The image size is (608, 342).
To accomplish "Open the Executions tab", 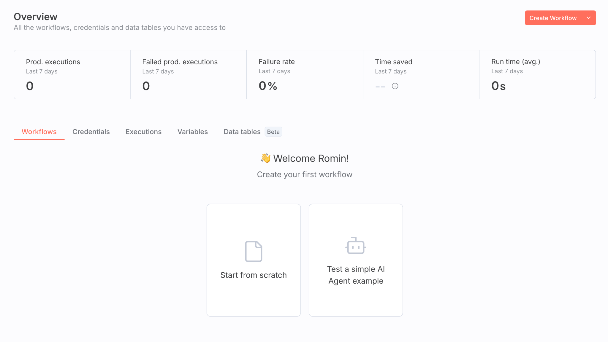I will [143, 132].
